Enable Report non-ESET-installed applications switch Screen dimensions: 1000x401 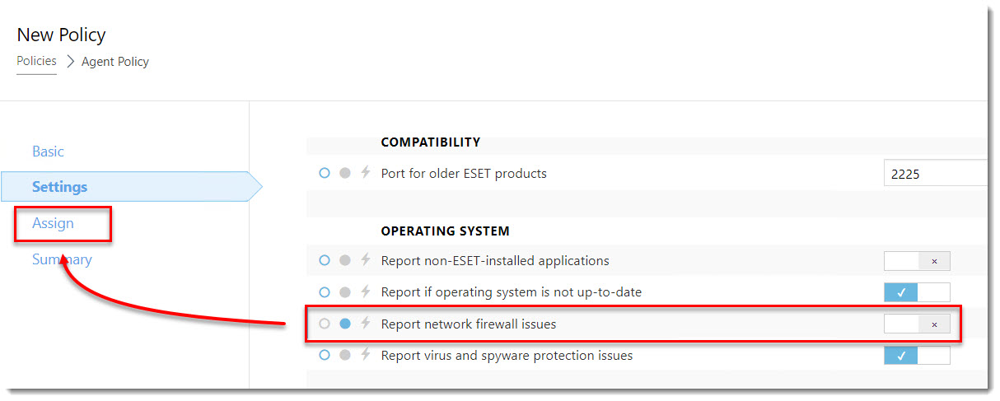(x=917, y=260)
